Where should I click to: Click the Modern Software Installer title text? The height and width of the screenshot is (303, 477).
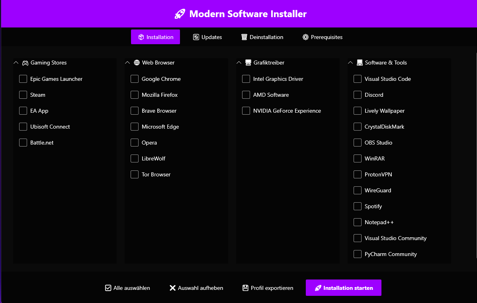248,14
